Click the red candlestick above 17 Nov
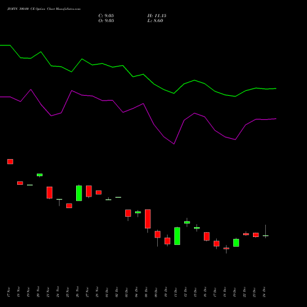The image size is (307, 307). coord(10,161)
